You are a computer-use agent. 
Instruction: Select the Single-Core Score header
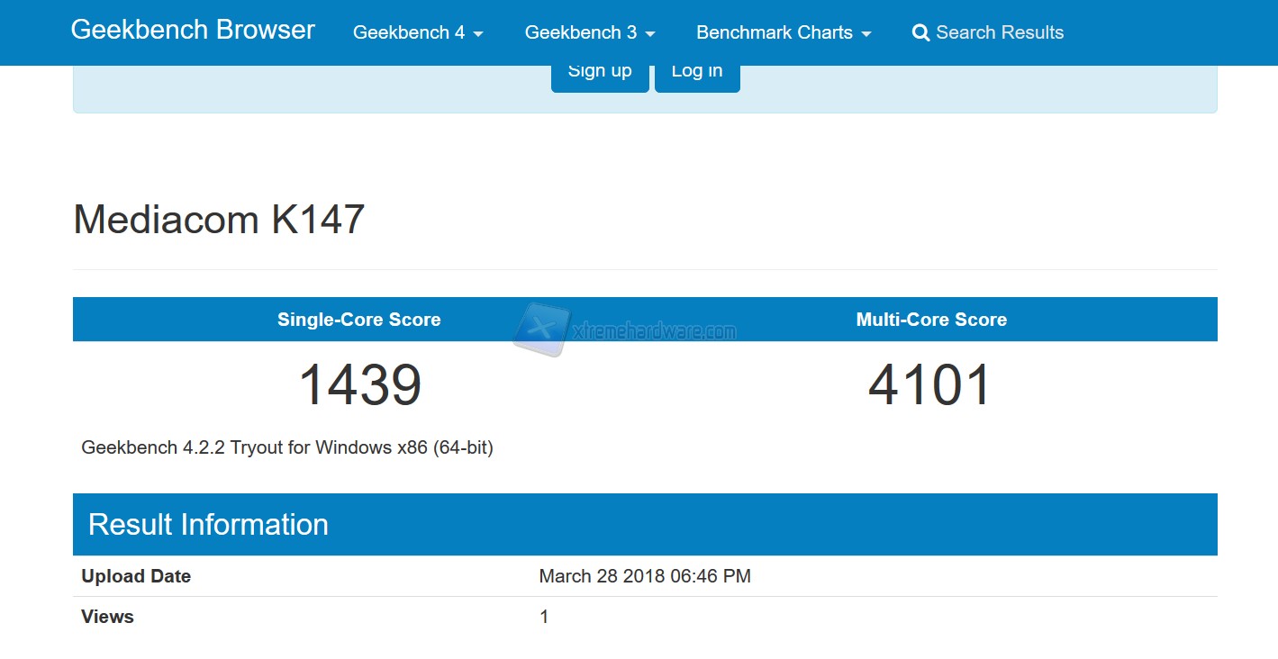click(358, 320)
